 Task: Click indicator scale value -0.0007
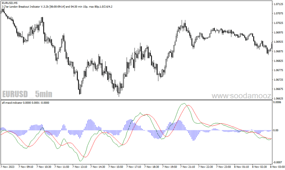[x=278, y=162]
